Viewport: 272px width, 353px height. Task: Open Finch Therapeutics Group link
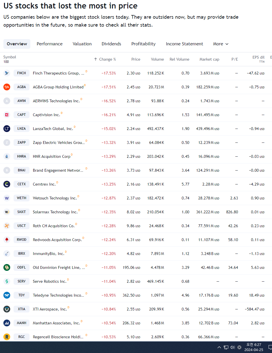(58, 73)
